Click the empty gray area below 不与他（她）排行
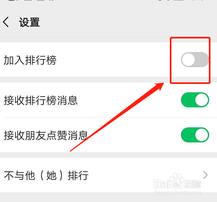 click(x=108, y=197)
